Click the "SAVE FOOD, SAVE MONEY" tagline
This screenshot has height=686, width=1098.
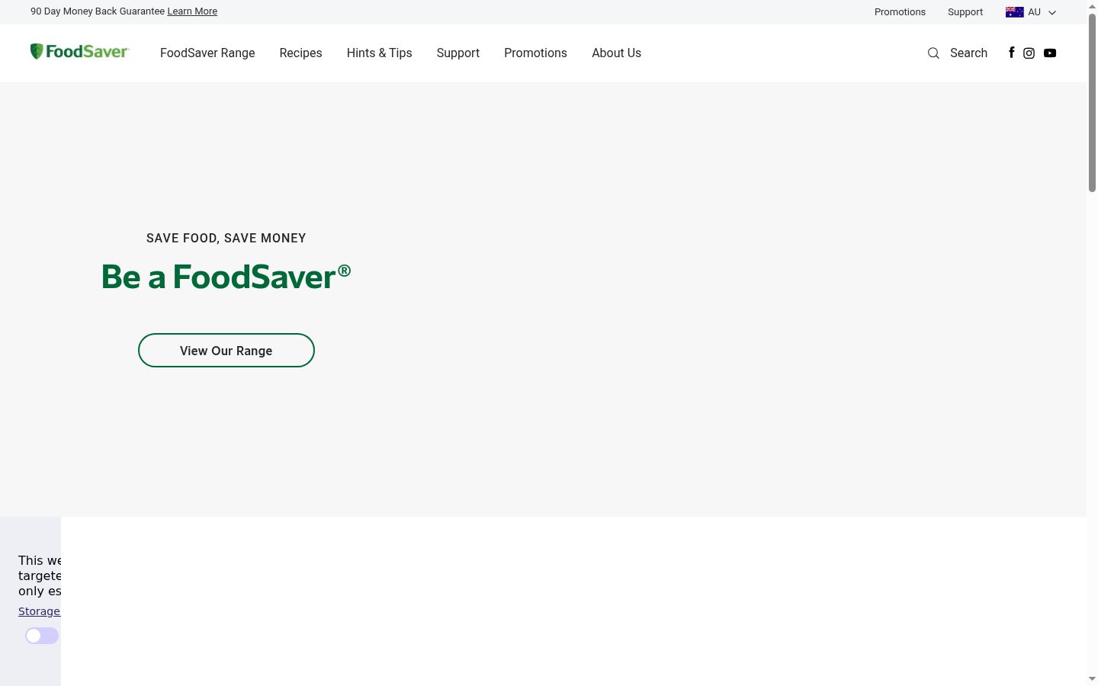point(226,239)
